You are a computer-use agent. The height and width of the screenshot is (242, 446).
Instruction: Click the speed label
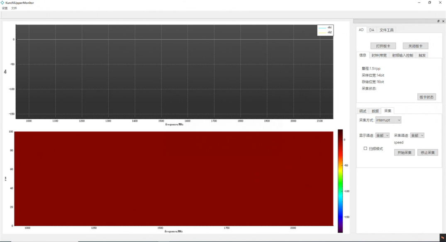coord(399,143)
